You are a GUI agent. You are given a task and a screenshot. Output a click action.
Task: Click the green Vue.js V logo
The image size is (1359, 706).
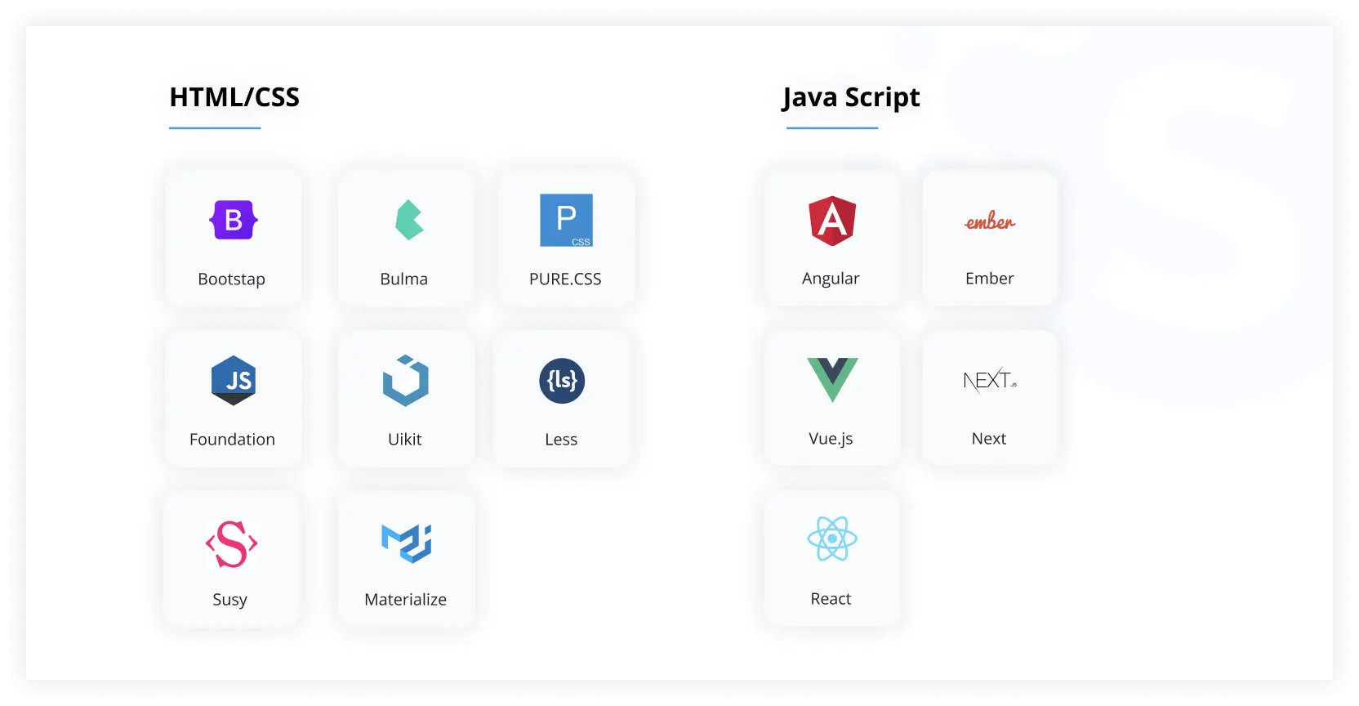point(832,380)
